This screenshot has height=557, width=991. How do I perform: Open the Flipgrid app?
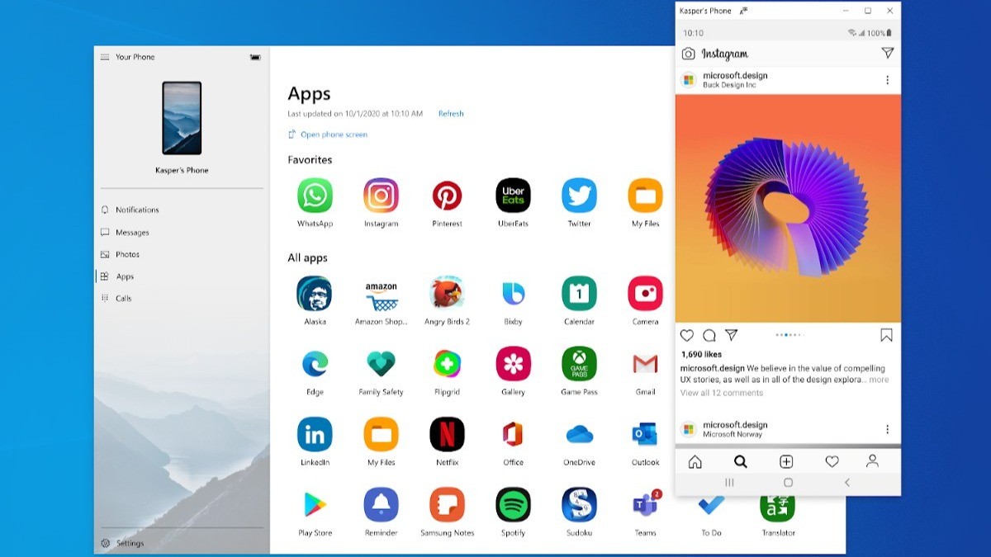[x=447, y=364]
